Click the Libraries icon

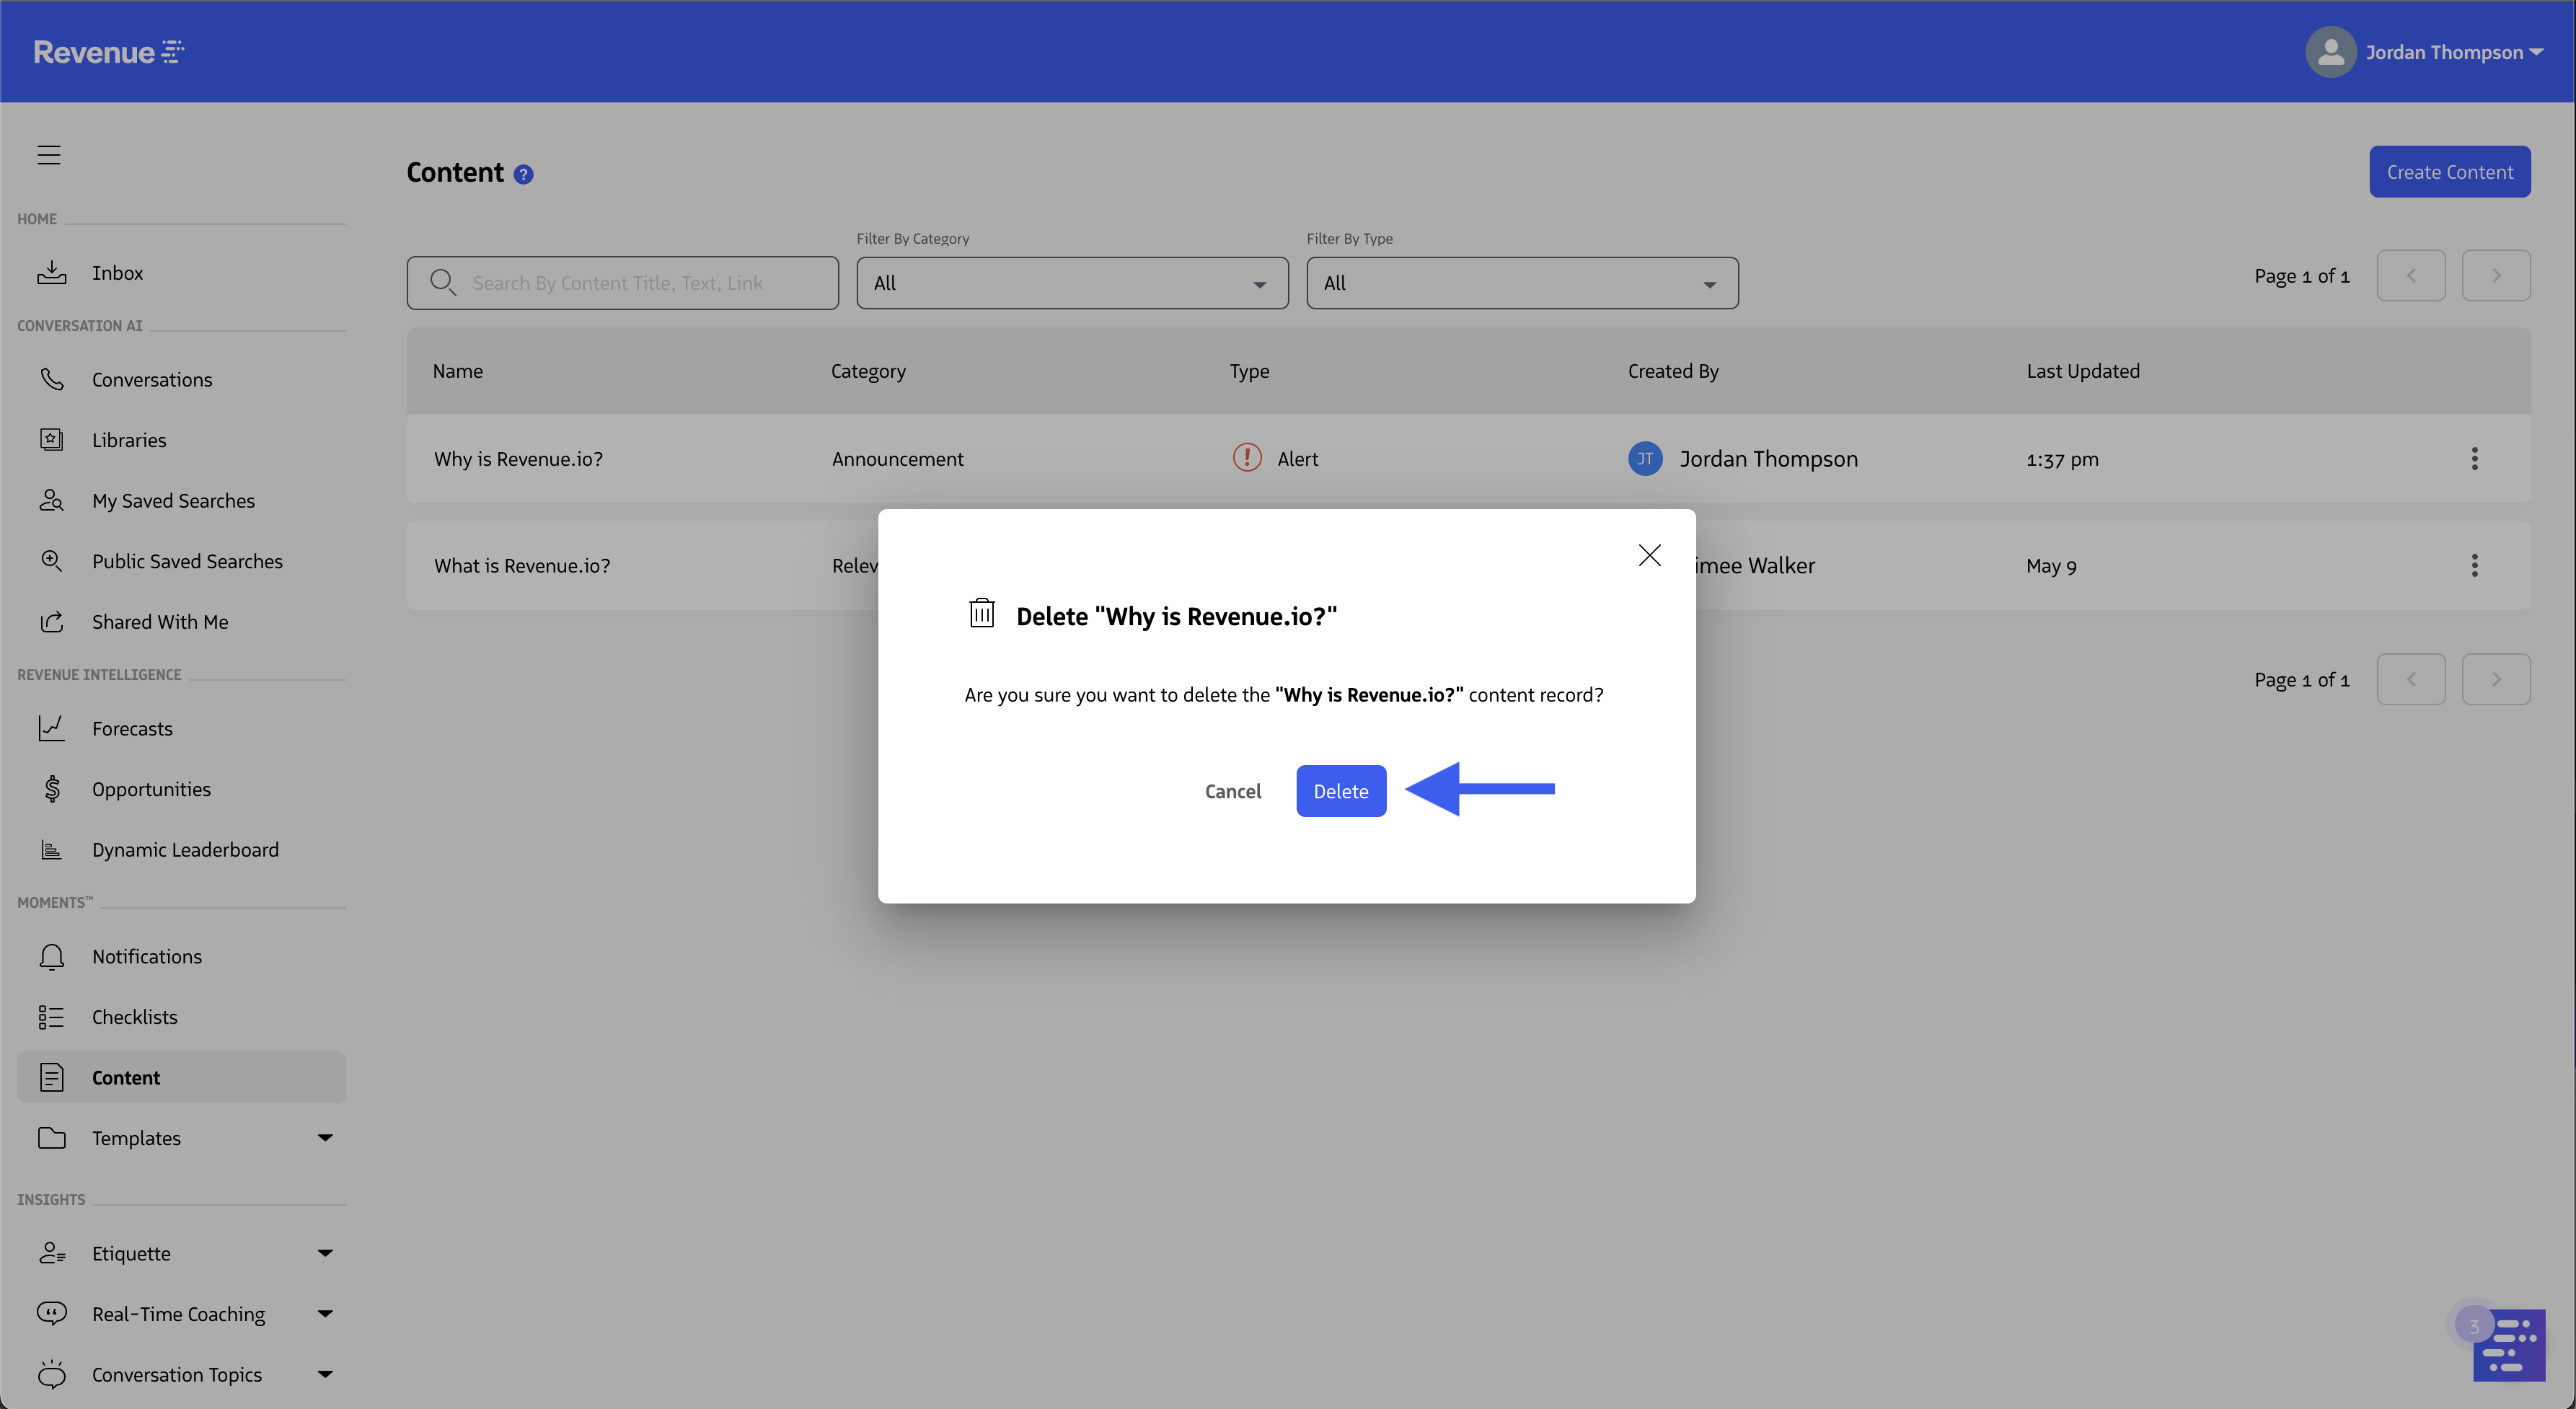point(52,439)
